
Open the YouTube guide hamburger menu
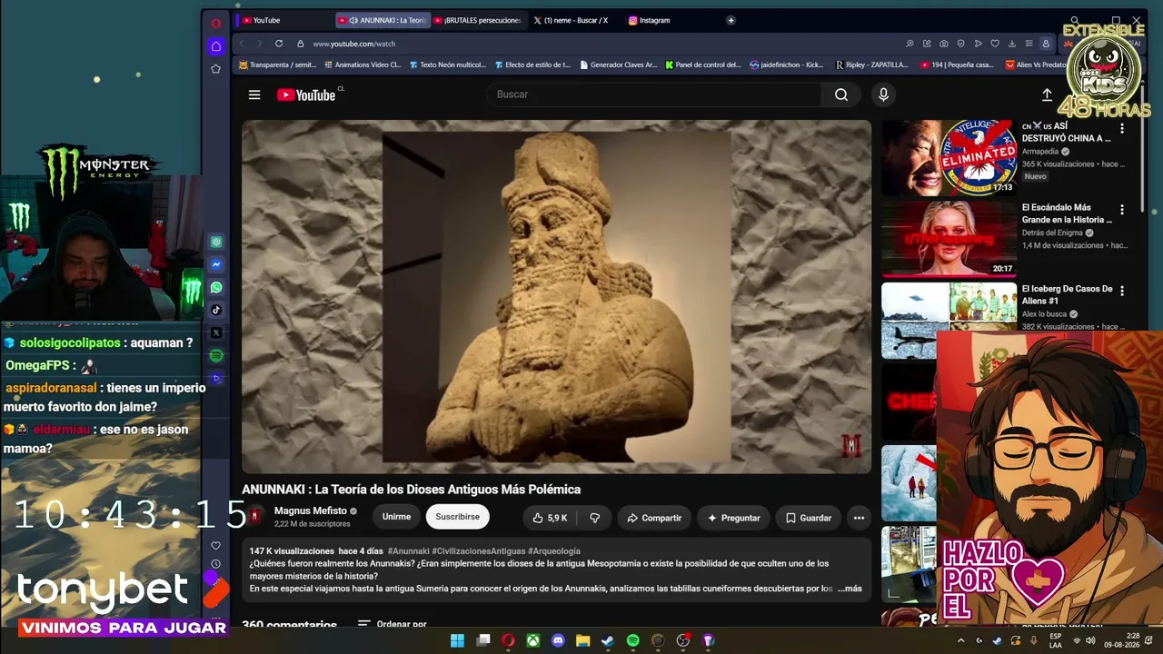point(254,94)
